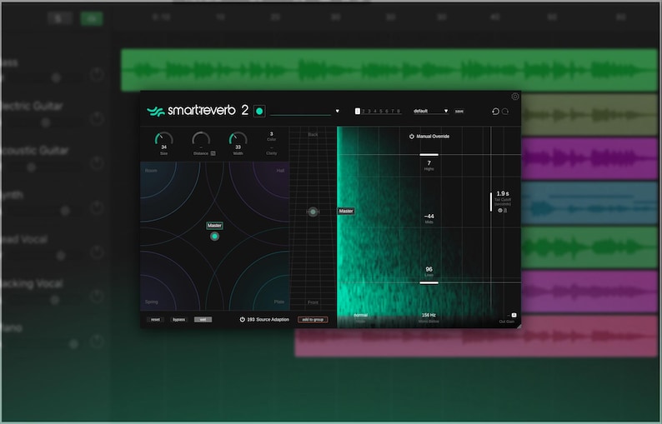
Task: Toggle the green mute button in DAW header
Action: 92,18
